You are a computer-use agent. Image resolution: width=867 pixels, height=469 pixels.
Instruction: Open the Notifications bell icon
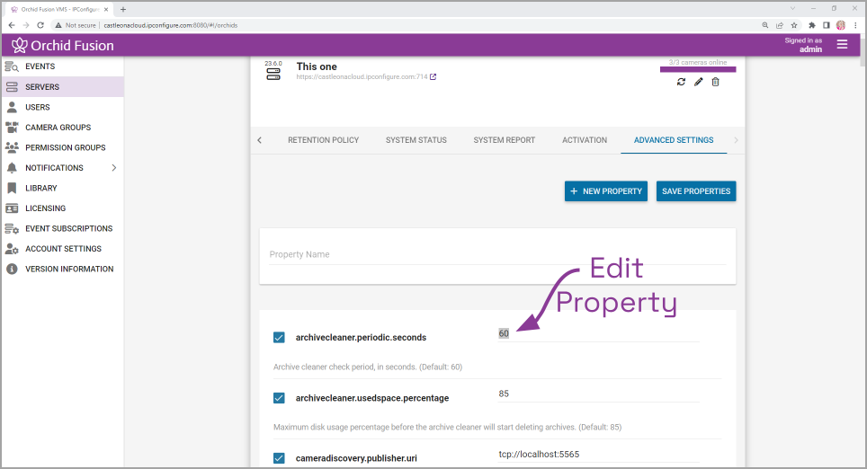click(12, 168)
